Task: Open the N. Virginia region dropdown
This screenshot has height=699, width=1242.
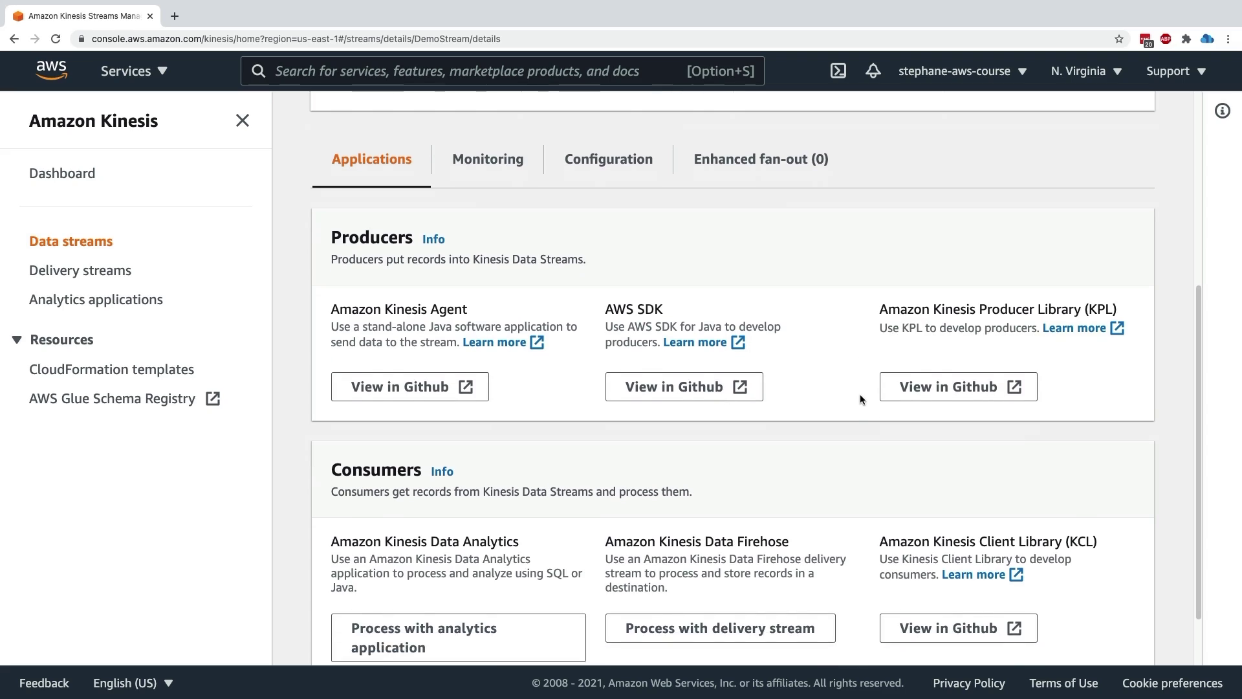Action: pos(1085,71)
